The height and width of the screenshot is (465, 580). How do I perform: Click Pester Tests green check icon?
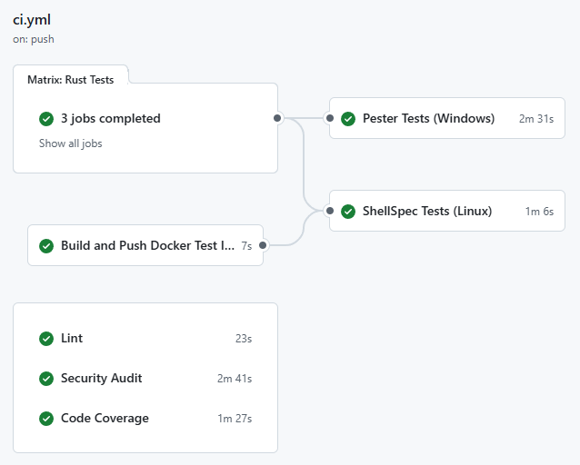(x=348, y=118)
